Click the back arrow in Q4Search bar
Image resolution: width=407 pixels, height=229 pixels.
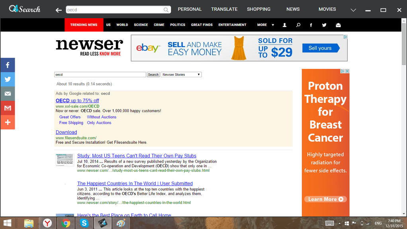59,10
